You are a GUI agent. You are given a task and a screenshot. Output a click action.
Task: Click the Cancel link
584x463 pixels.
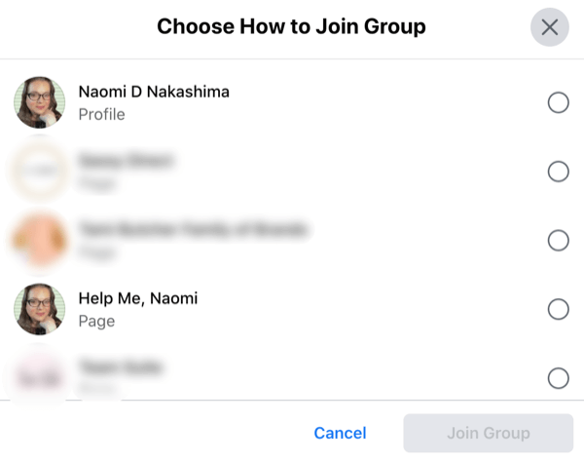340,433
